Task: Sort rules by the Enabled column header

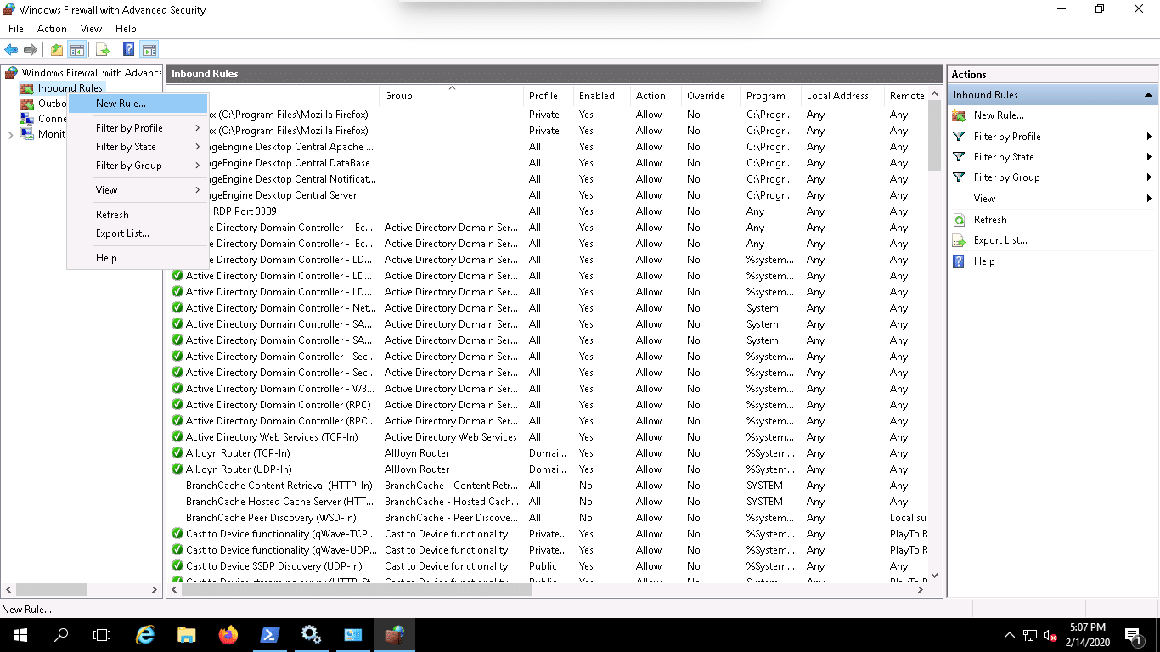Action: click(x=603, y=96)
